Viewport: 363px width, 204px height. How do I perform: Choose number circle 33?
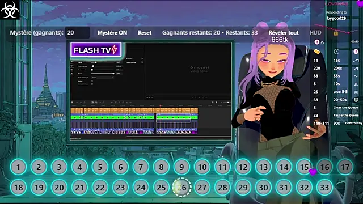pos(324,187)
